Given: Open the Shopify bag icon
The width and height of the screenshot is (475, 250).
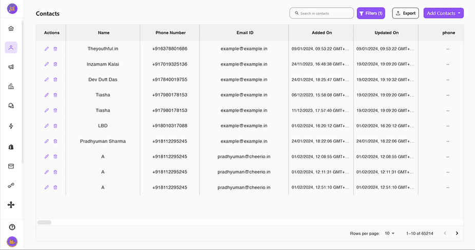Looking at the screenshot, I should [11, 147].
